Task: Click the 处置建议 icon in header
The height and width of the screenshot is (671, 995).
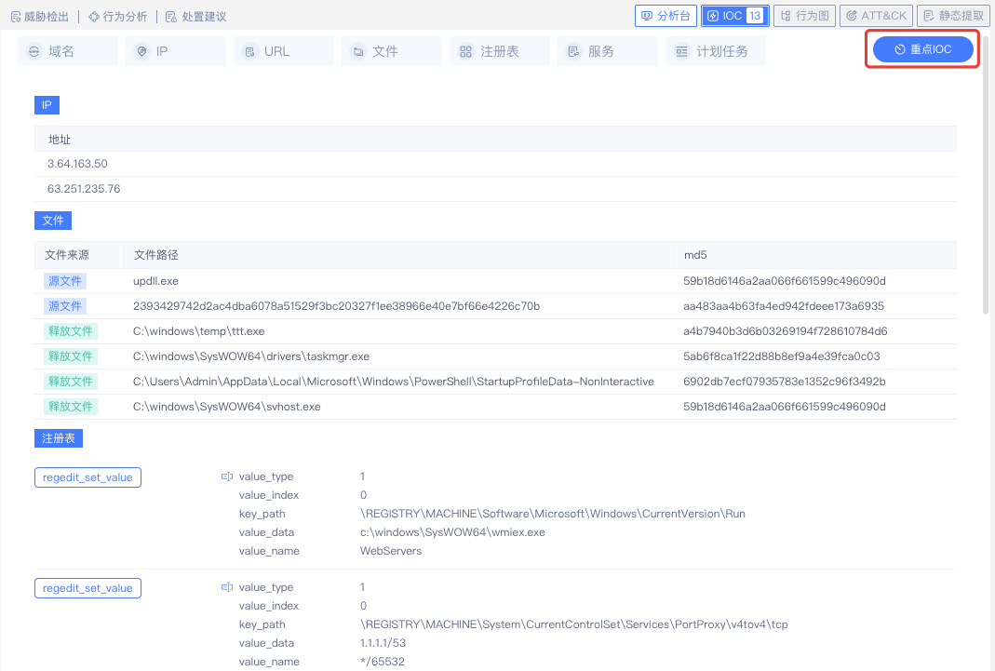Action: pos(171,17)
